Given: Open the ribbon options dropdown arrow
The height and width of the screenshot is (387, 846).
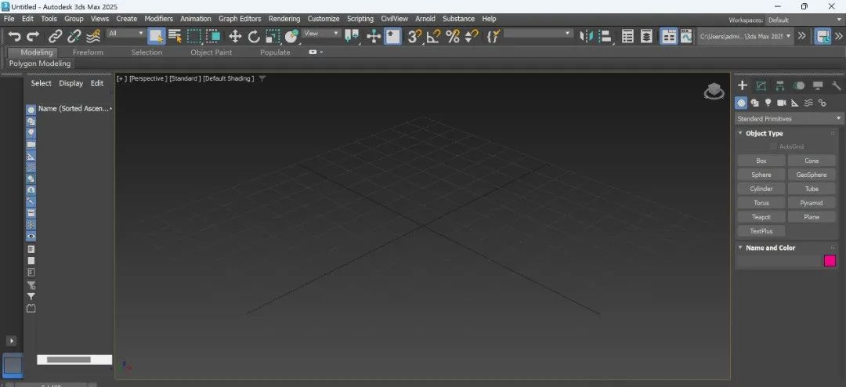Looking at the screenshot, I should pyautogui.click(x=322, y=52).
